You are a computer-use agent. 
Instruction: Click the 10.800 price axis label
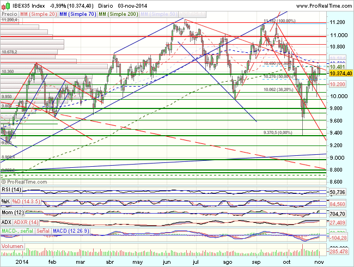(x=337, y=47)
